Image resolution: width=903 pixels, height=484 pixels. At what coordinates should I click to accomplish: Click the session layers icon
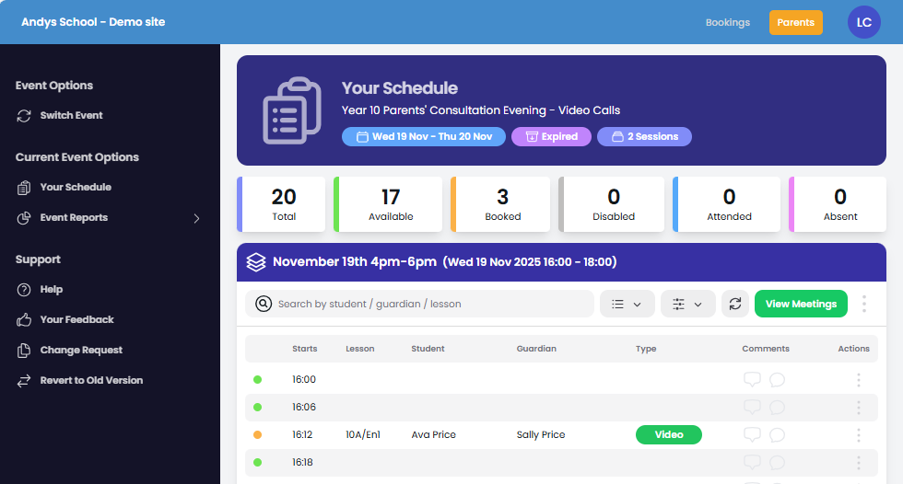pos(256,262)
